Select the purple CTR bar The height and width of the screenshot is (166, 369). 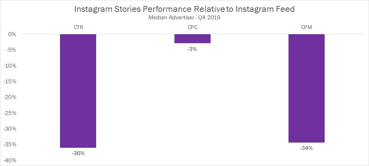pos(78,91)
